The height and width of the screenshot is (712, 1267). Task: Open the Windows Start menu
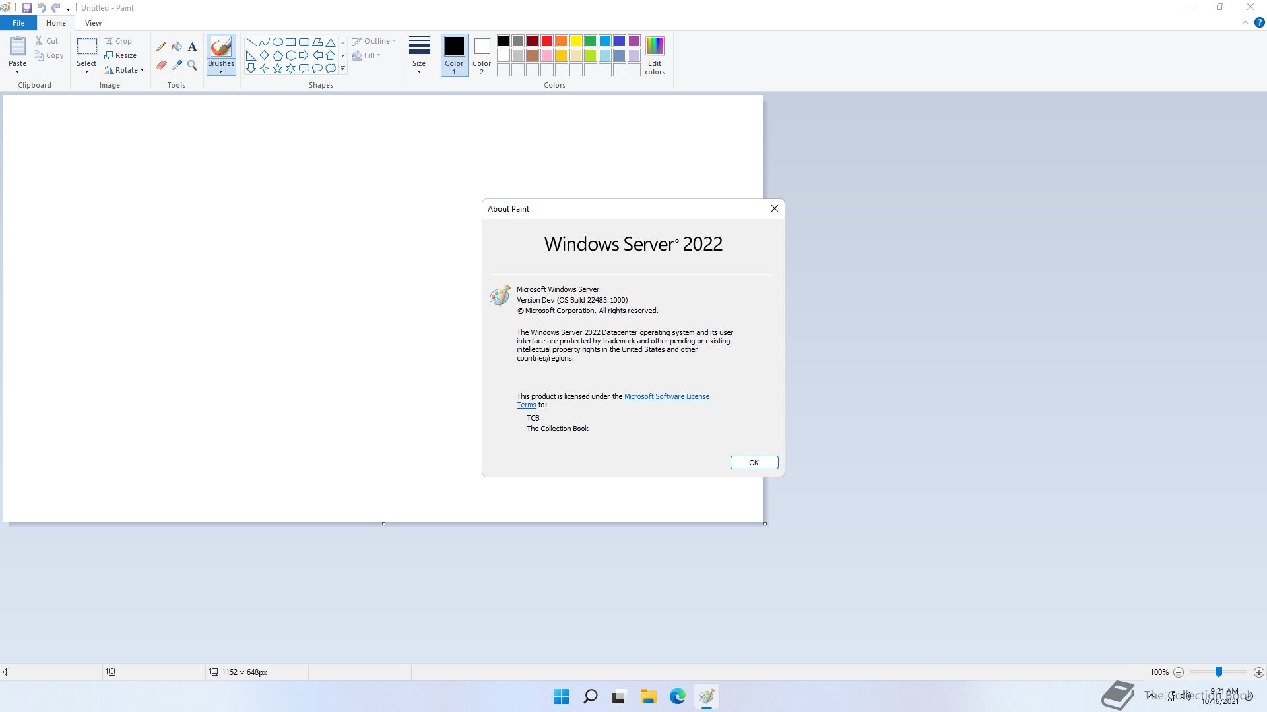tap(562, 697)
